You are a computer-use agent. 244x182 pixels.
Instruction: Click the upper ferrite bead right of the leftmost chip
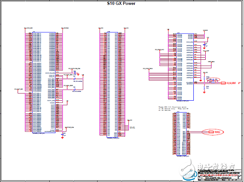(x=75, y=79)
